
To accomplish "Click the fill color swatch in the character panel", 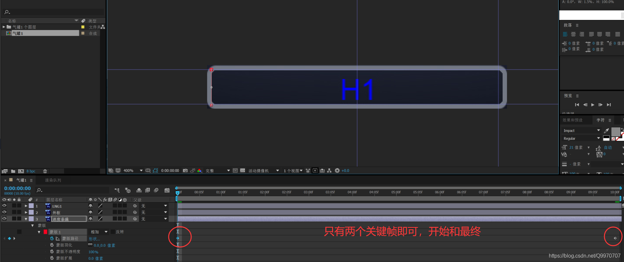I will coord(616,132).
